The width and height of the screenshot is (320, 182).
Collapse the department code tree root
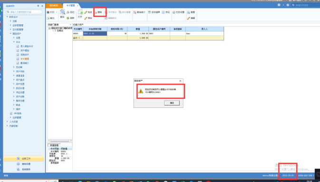[x=49, y=29]
